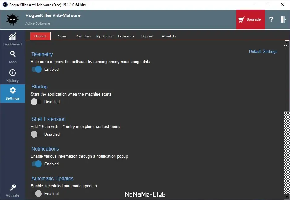This screenshot has height=200, width=290.
Task: Go to the Support tab
Action: click(147, 36)
